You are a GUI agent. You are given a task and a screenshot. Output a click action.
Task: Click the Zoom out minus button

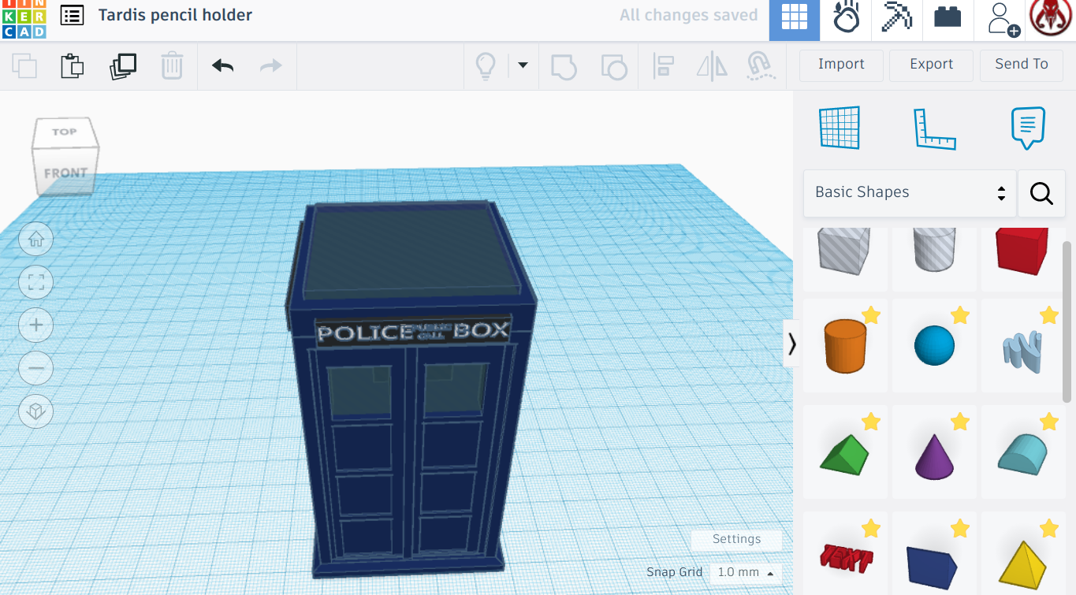point(36,367)
